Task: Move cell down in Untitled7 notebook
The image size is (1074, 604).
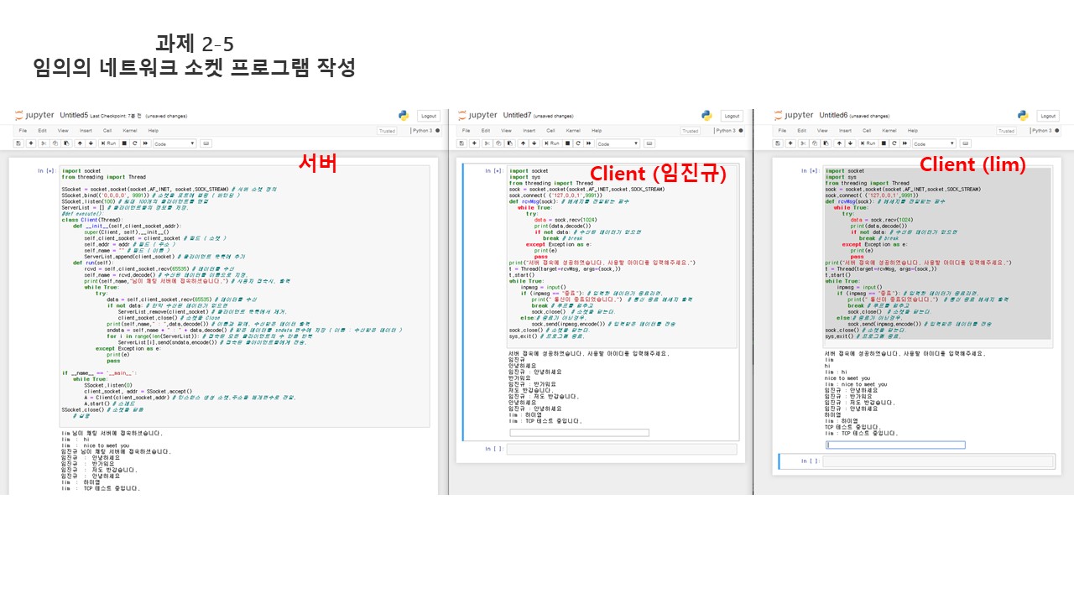Action: click(534, 143)
